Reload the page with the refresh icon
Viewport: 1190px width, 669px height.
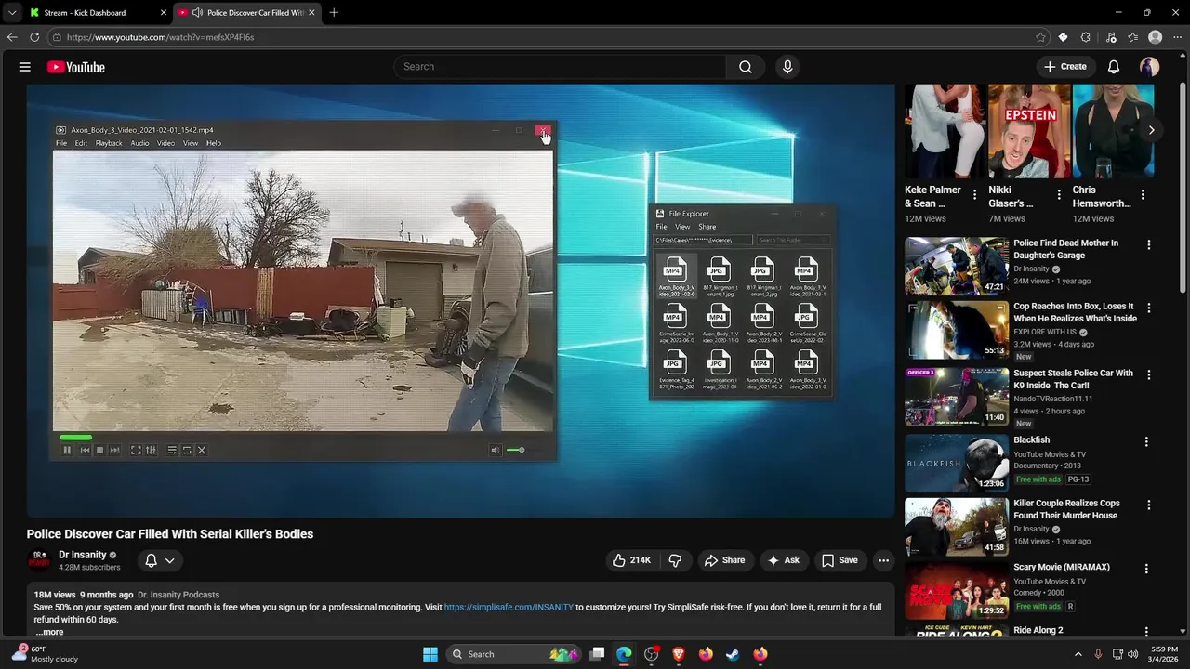click(x=34, y=37)
